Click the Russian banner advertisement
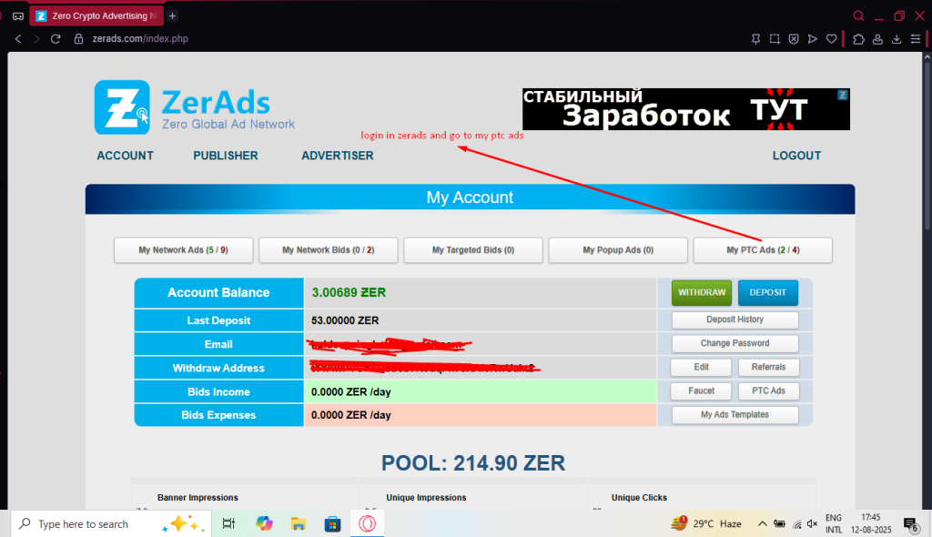Viewport: 932px width, 537px height. tap(685, 109)
